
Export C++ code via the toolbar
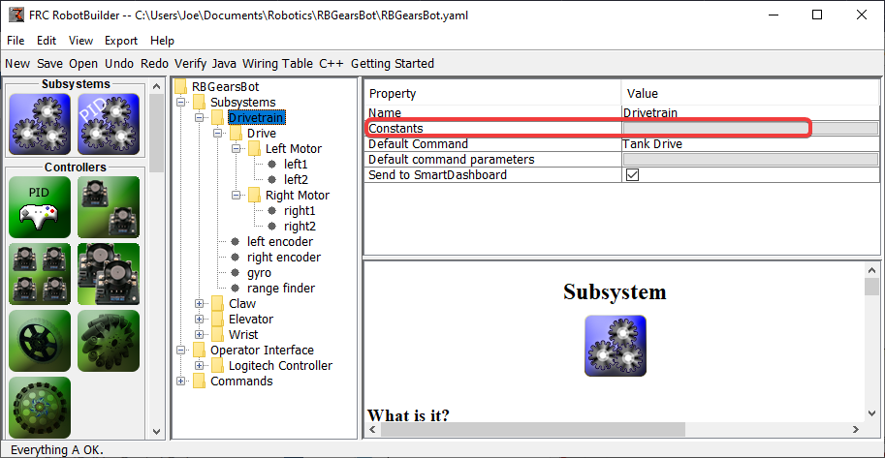tap(332, 64)
